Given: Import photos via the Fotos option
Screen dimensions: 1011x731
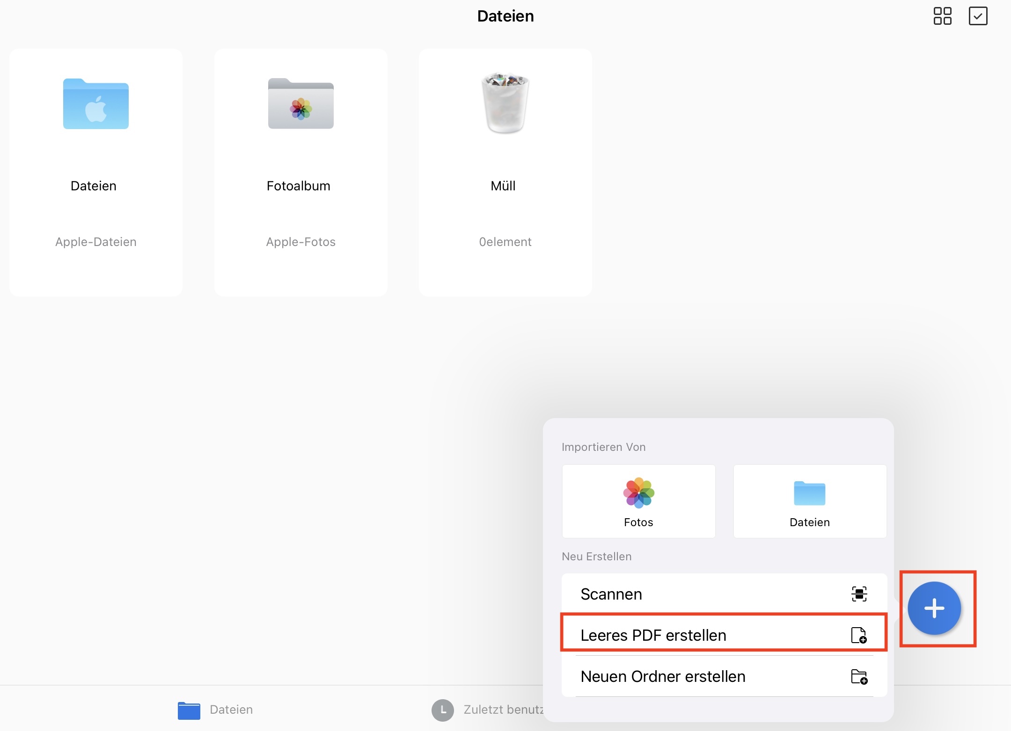Looking at the screenshot, I should 638,501.
